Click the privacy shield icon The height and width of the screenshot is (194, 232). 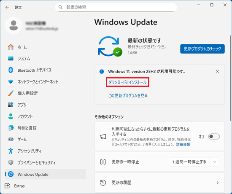click(11, 162)
